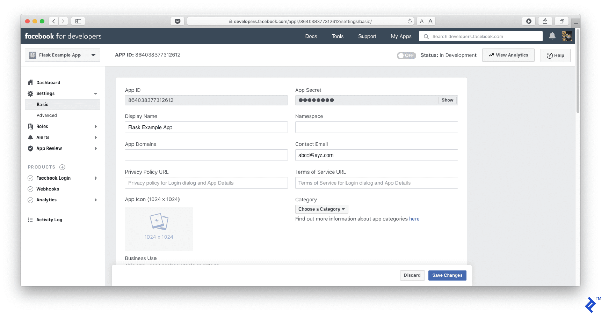Viewport: 601px width, 313px height.
Task: Open the Flask Example App selector dropdown
Action: [x=63, y=55]
